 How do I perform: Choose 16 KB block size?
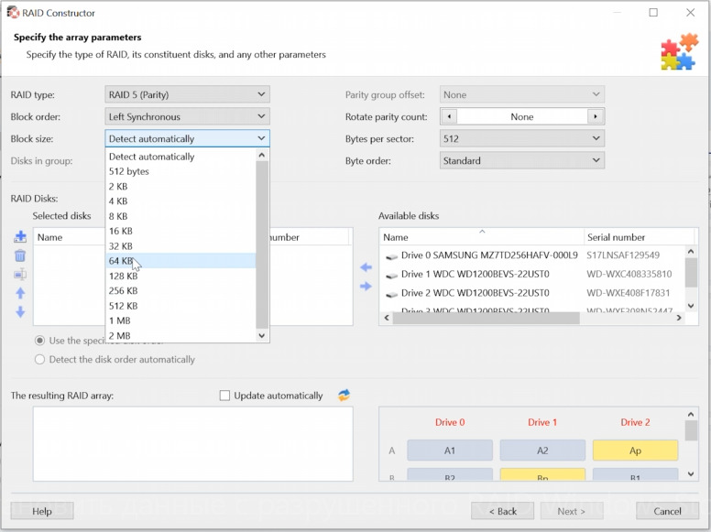click(180, 231)
